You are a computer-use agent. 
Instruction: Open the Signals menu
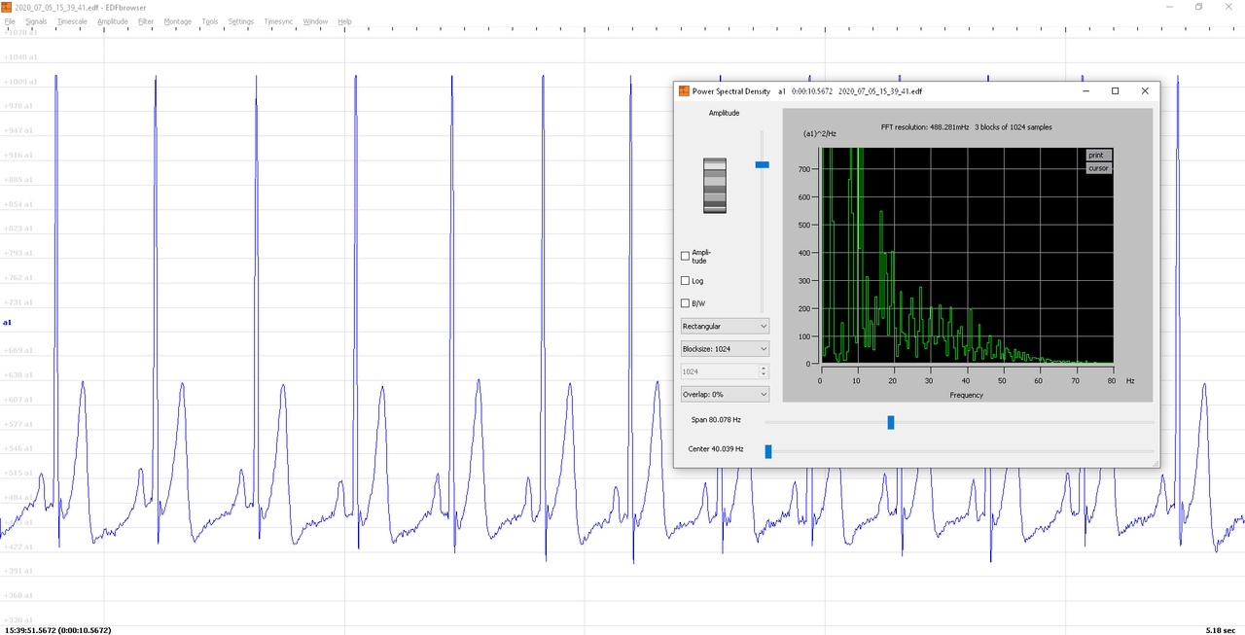(x=36, y=21)
